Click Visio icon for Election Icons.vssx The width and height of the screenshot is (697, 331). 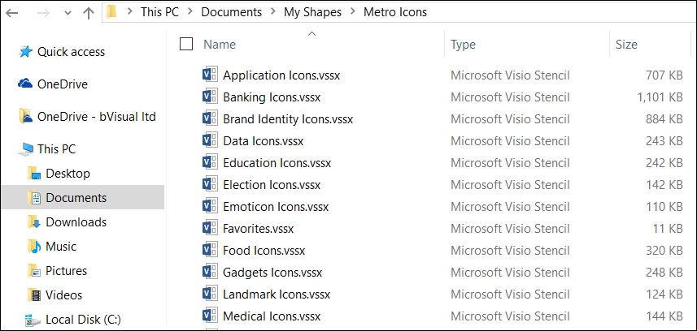click(x=209, y=185)
